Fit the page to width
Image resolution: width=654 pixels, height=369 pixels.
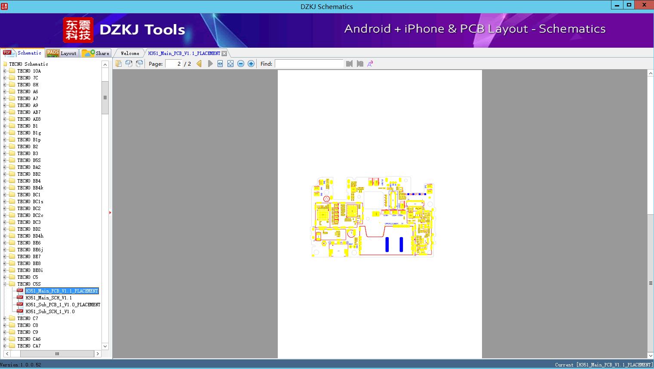220,64
